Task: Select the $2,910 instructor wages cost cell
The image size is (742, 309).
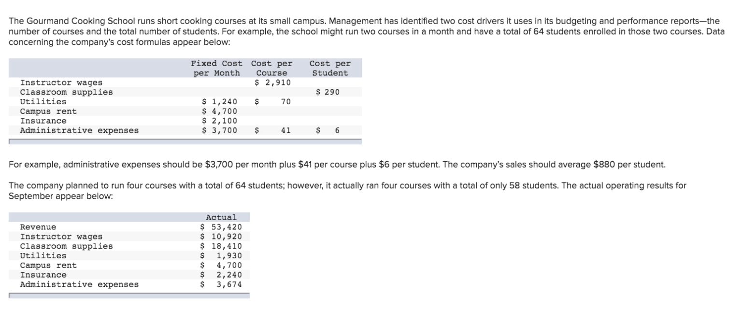Action: pyautogui.click(x=273, y=83)
